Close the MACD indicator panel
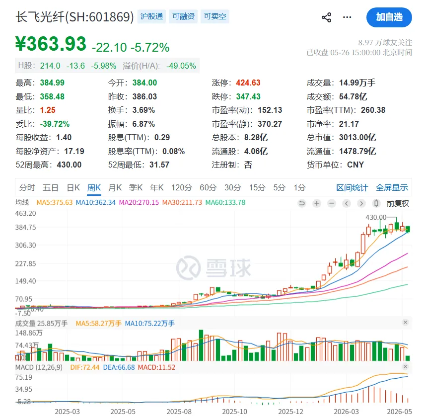425x420 pixels. pyautogui.click(x=406, y=366)
